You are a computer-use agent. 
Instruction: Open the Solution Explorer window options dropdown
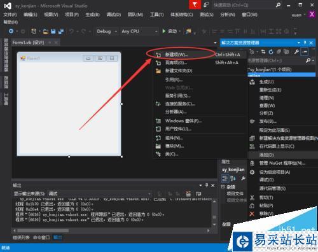click(x=299, y=43)
